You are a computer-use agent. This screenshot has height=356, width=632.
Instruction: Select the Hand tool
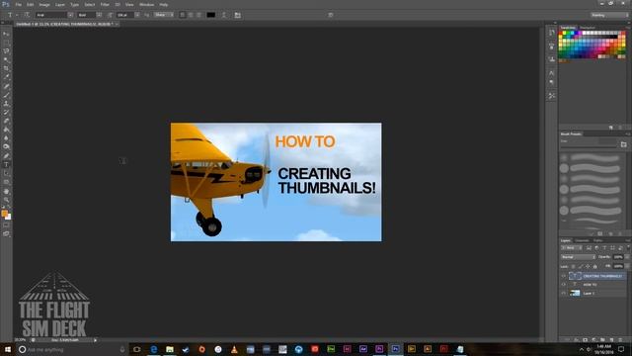point(6,191)
